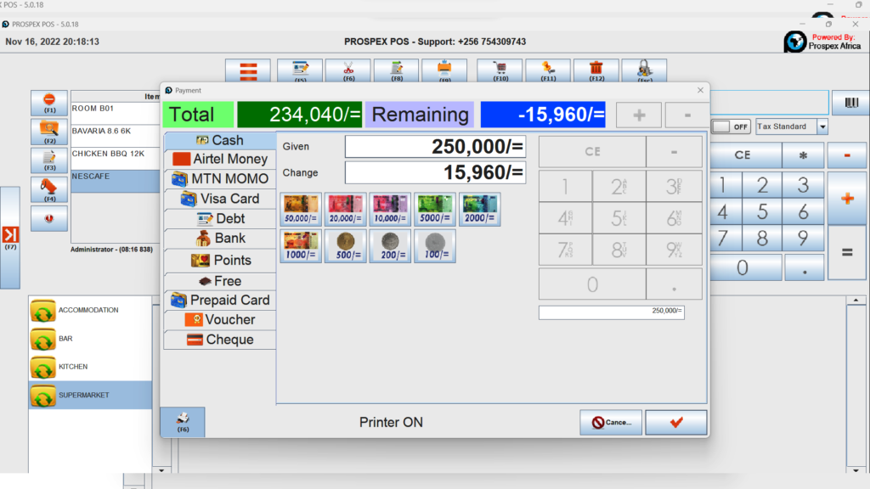Open the orange hamburger menu icon
The height and width of the screenshot is (489, 870).
tap(247, 71)
